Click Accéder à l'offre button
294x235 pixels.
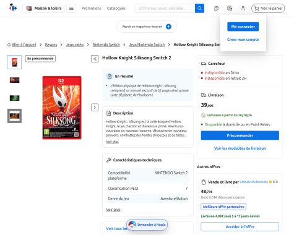click(240, 227)
